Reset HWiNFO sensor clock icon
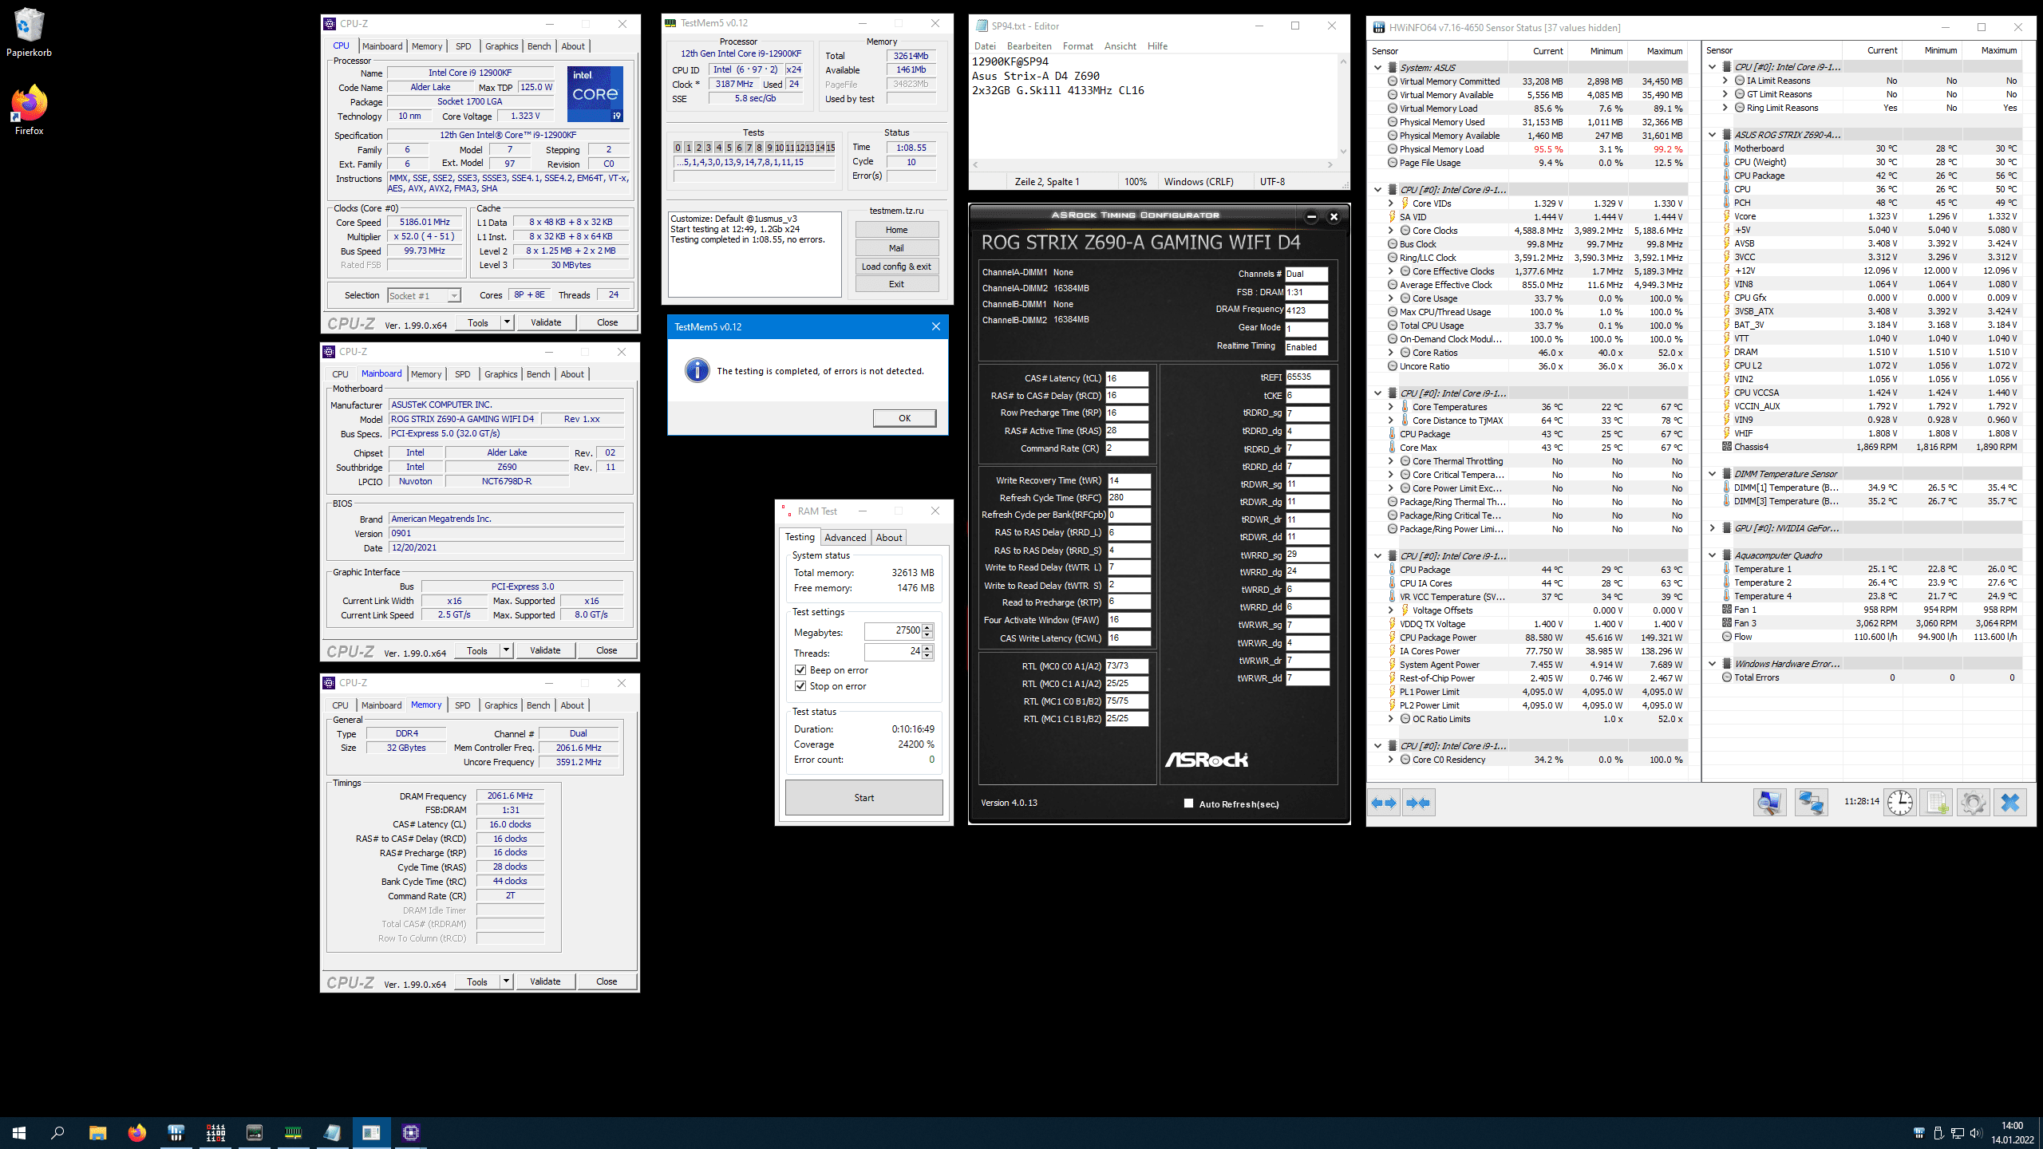 pos(1900,803)
